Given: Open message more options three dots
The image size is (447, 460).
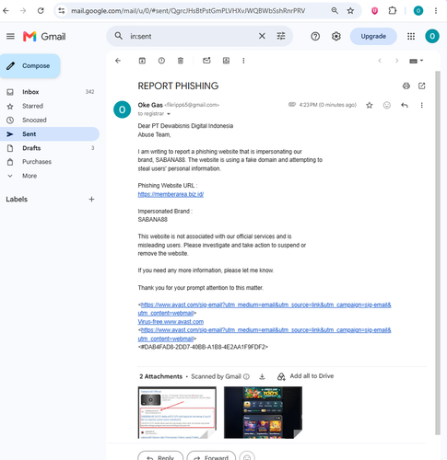Looking at the screenshot, I should 421,105.
